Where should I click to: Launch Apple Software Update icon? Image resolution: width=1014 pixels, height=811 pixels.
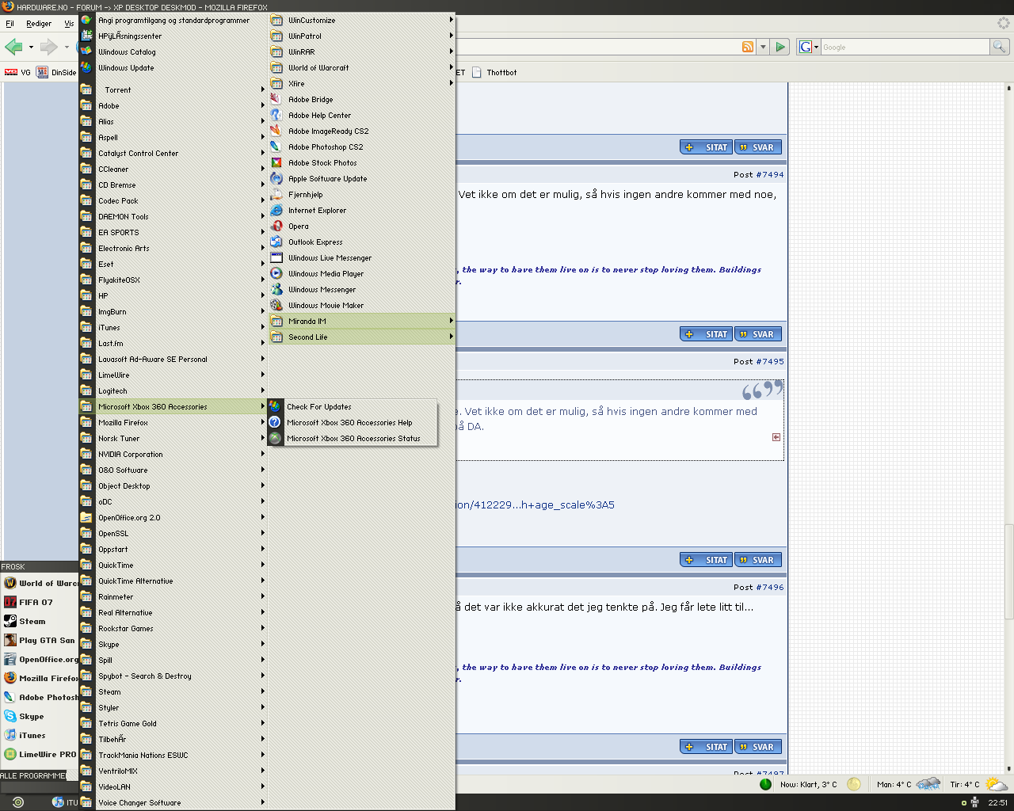pyautogui.click(x=276, y=179)
